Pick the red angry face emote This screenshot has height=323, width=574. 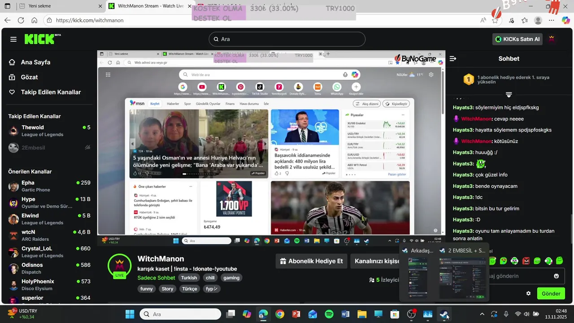pos(526,261)
